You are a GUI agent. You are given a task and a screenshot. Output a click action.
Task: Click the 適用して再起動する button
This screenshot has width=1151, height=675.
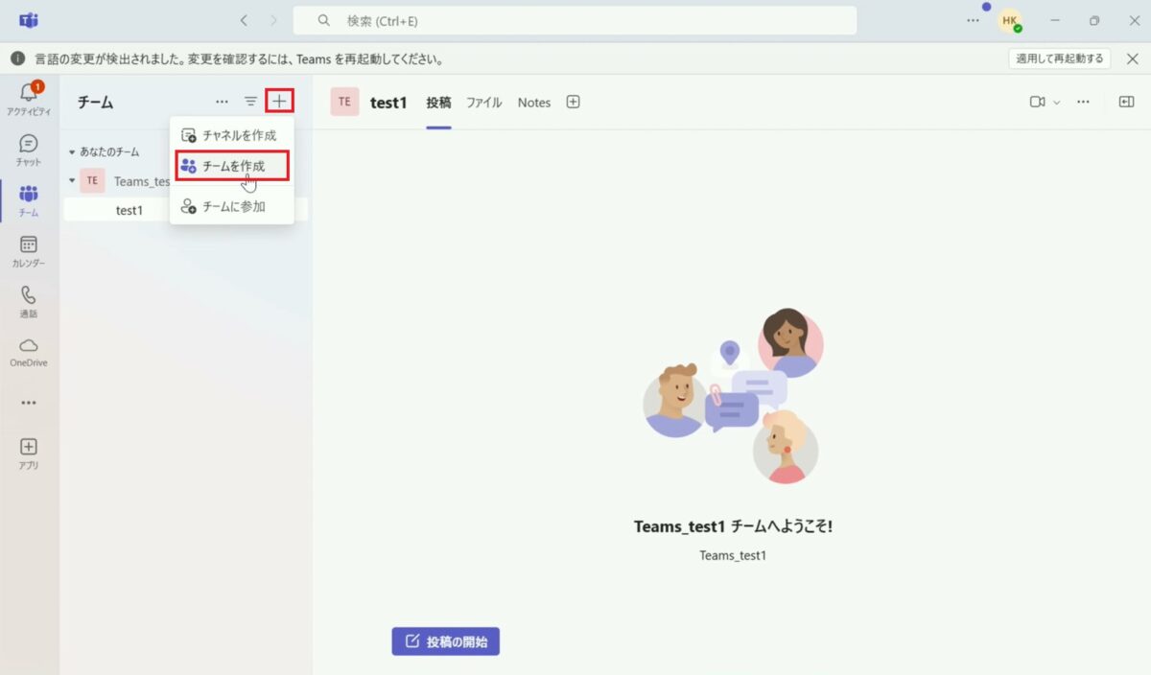click(1059, 58)
